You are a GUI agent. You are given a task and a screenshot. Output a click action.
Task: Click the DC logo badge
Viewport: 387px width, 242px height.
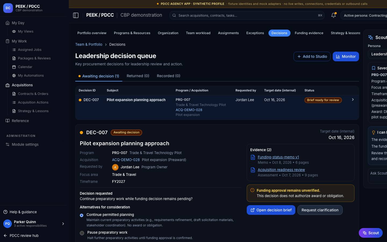pyautogui.click(x=8, y=8)
